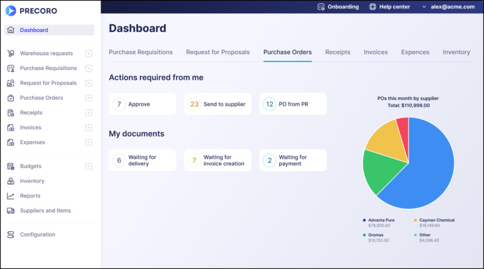The image size is (484, 269).
Task: Switch to the Invoices tab
Action: (x=376, y=52)
